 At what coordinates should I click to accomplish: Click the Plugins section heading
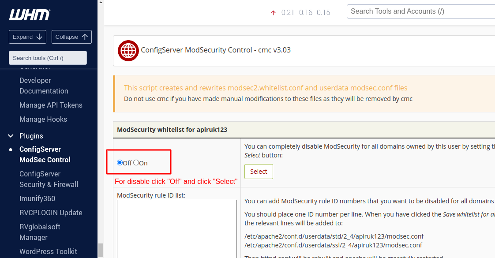pyautogui.click(x=31, y=136)
